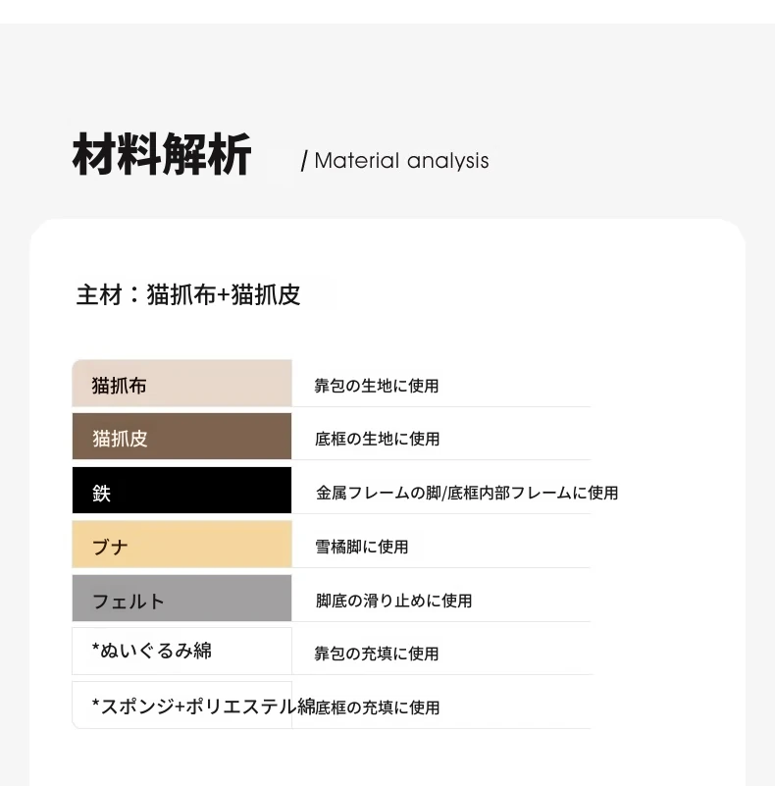Viewport: 775px width, 786px height.
Task: Click the 材料解析 heading
Action: (x=162, y=154)
